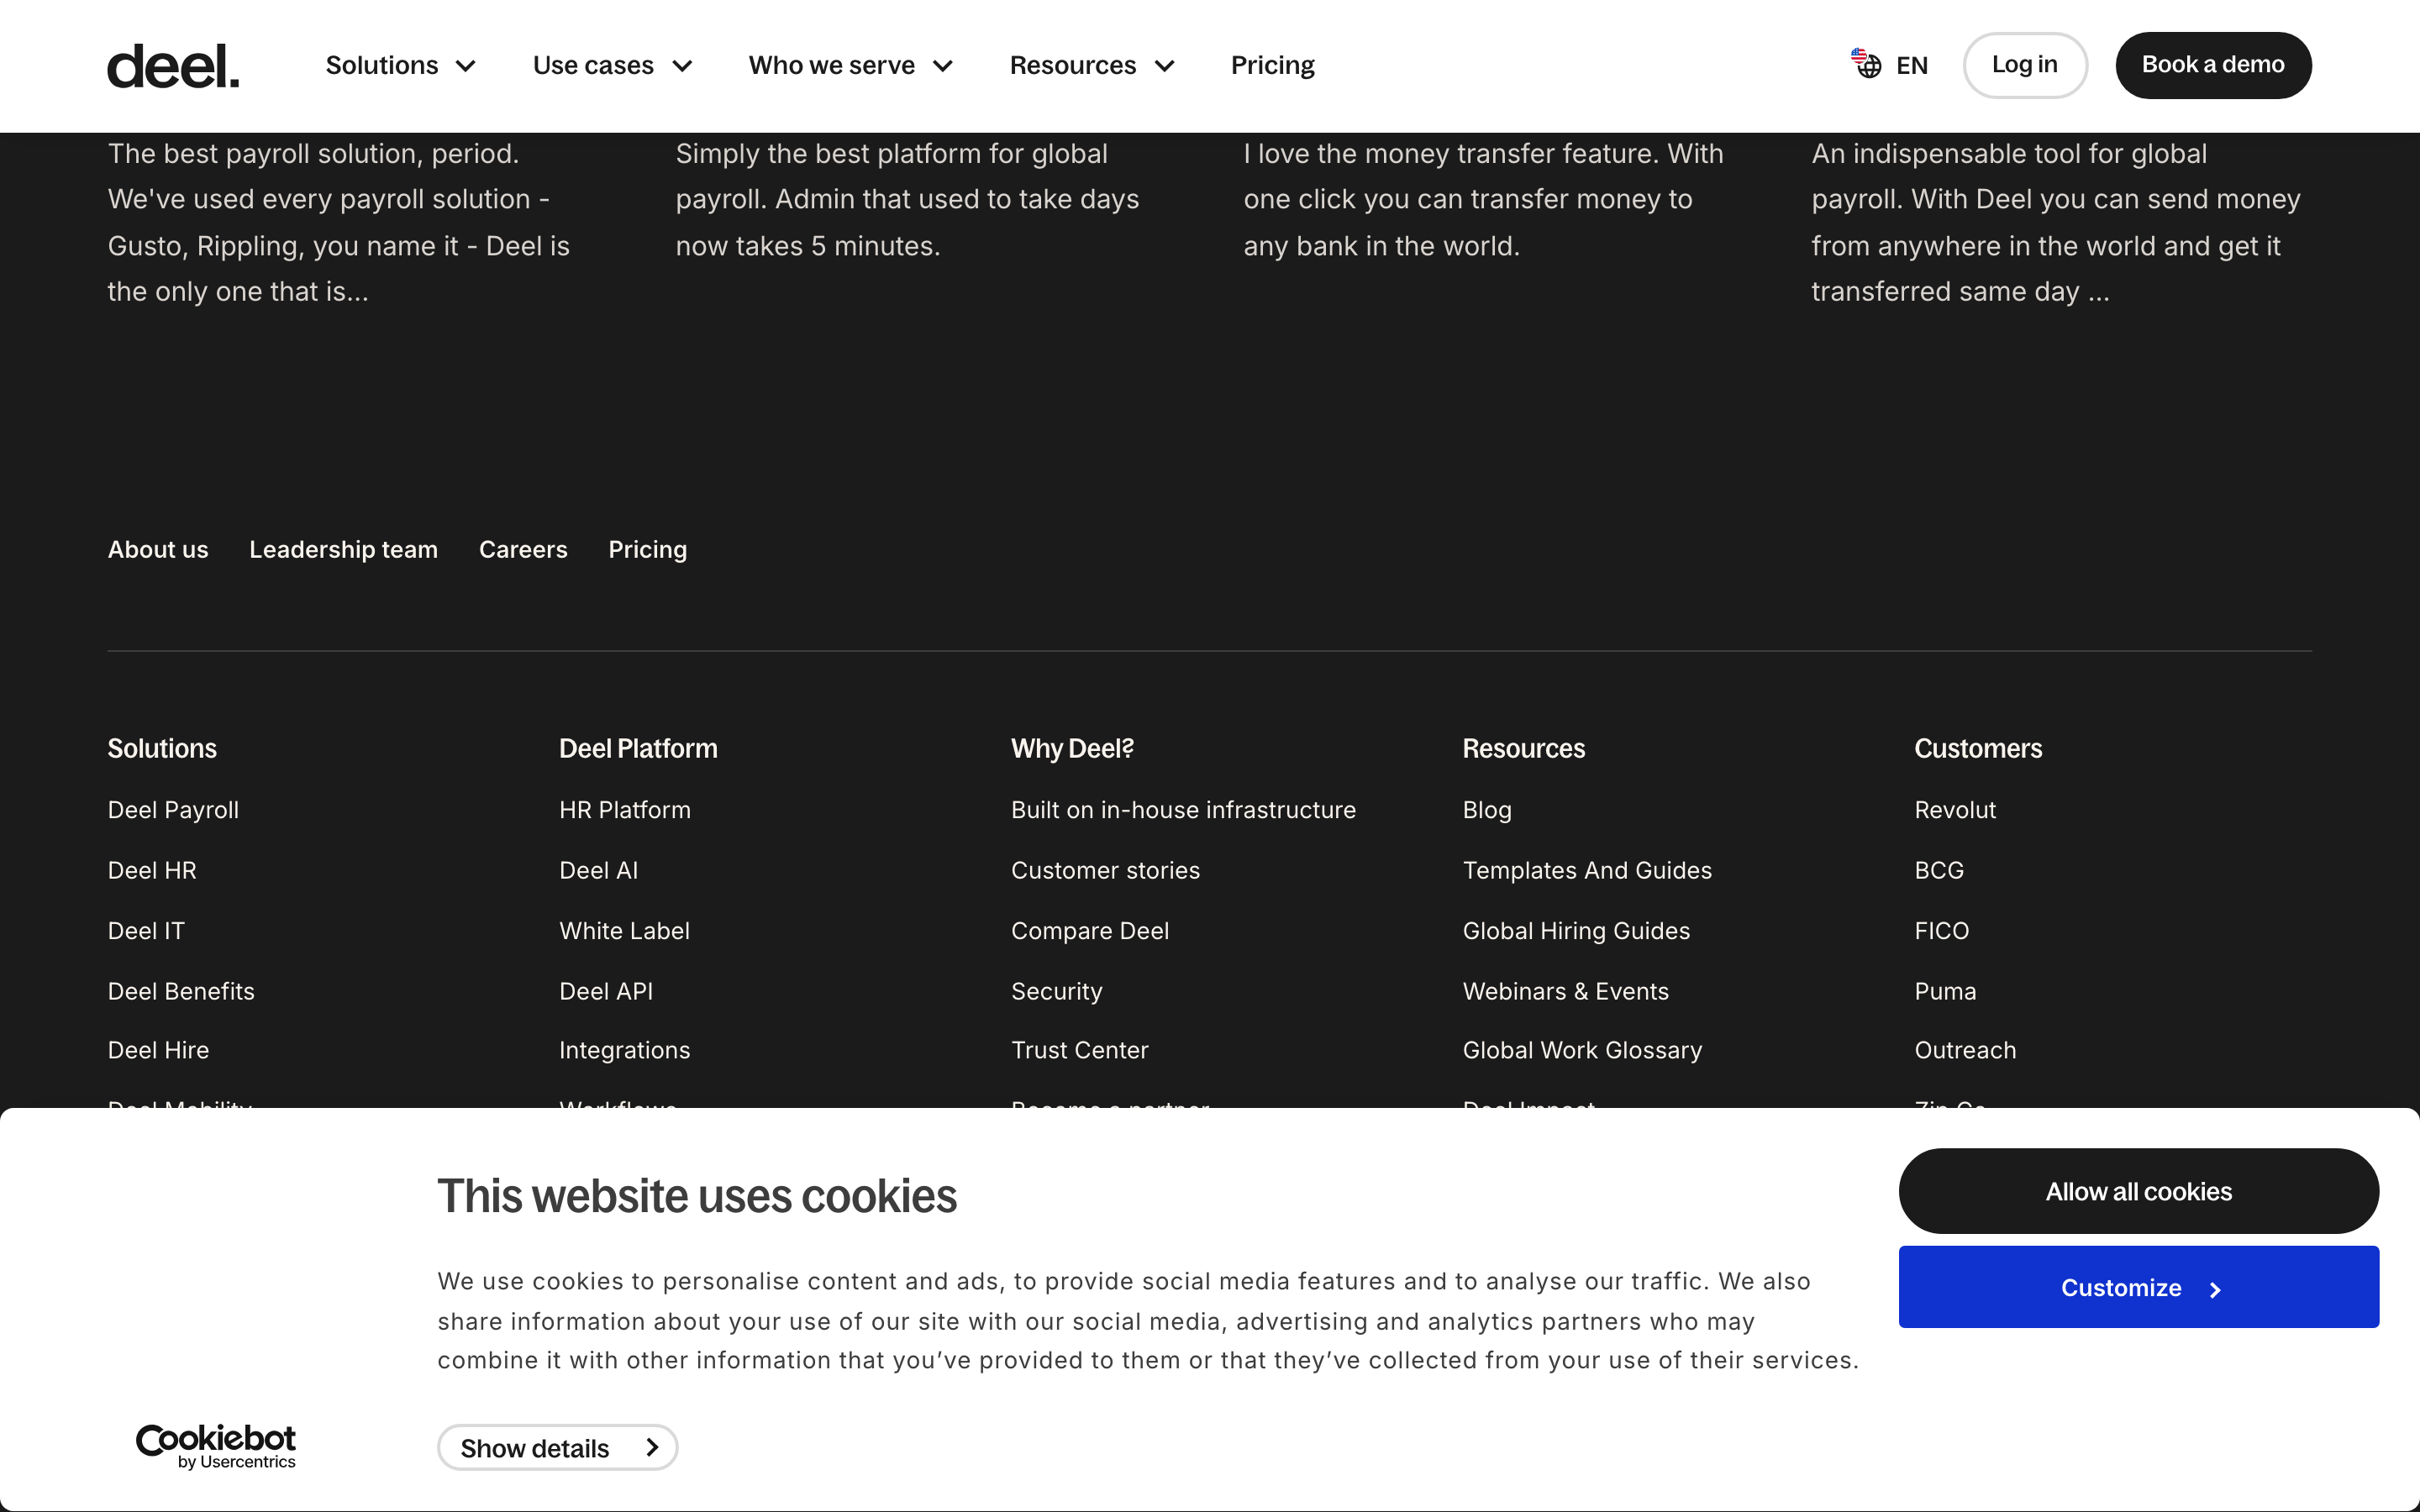
Task: Expand the Who we serve dropdown
Action: 850,66
